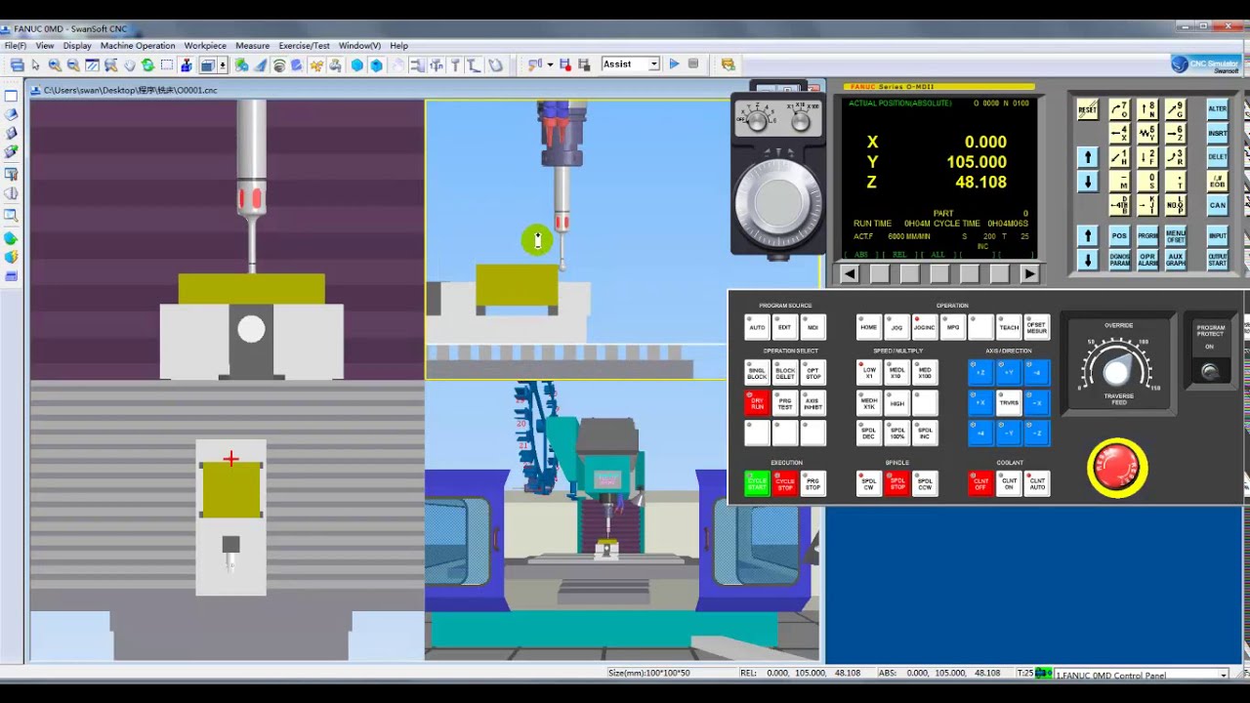Click the right arrow soft key under the CRT
The height and width of the screenshot is (703, 1250).
[1029, 274]
